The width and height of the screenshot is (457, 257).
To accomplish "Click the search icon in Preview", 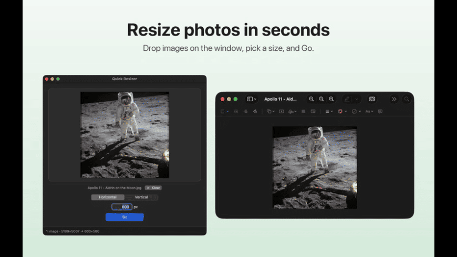I will click(407, 99).
